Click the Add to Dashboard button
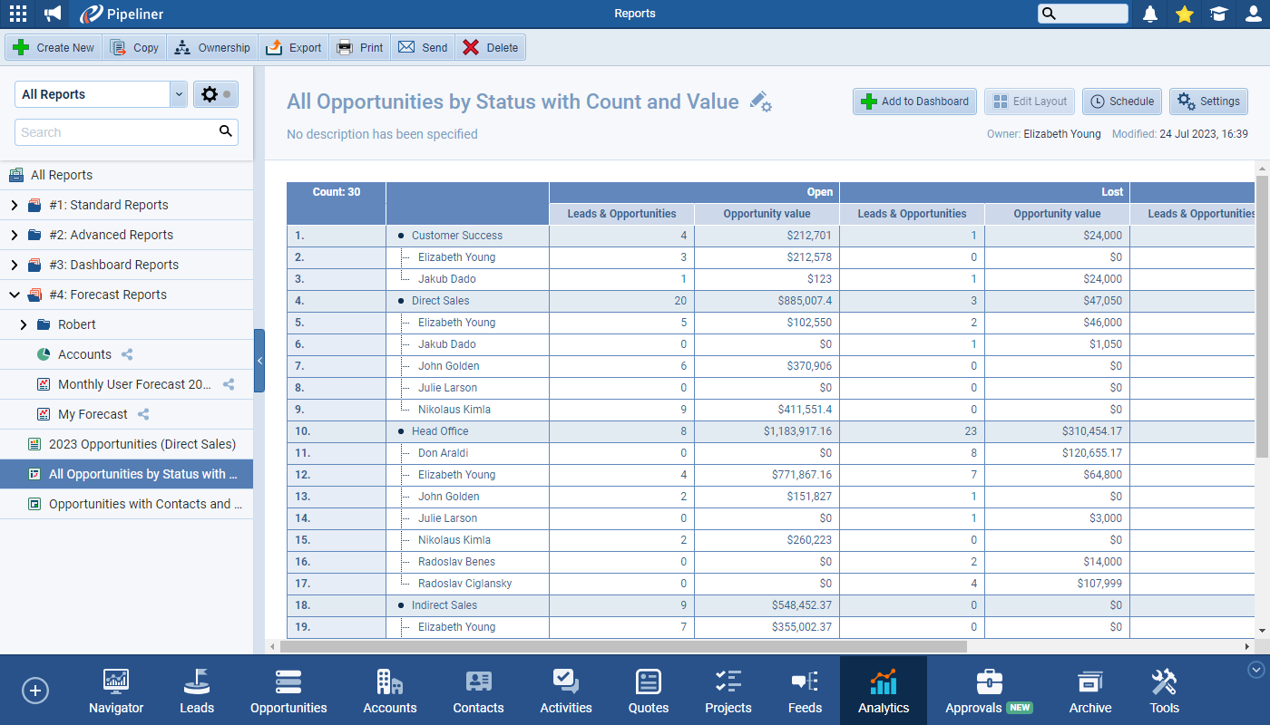This screenshot has height=725, width=1270. [x=914, y=101]
